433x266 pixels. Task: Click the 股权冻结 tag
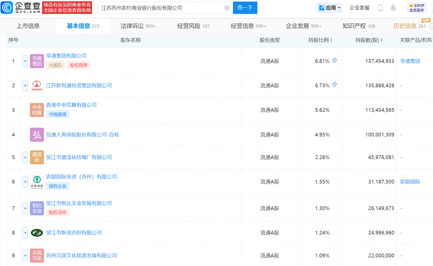[x=58, y=212]
